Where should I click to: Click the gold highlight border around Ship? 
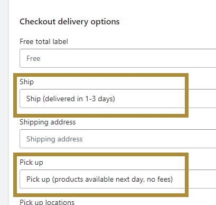(101, 75)
